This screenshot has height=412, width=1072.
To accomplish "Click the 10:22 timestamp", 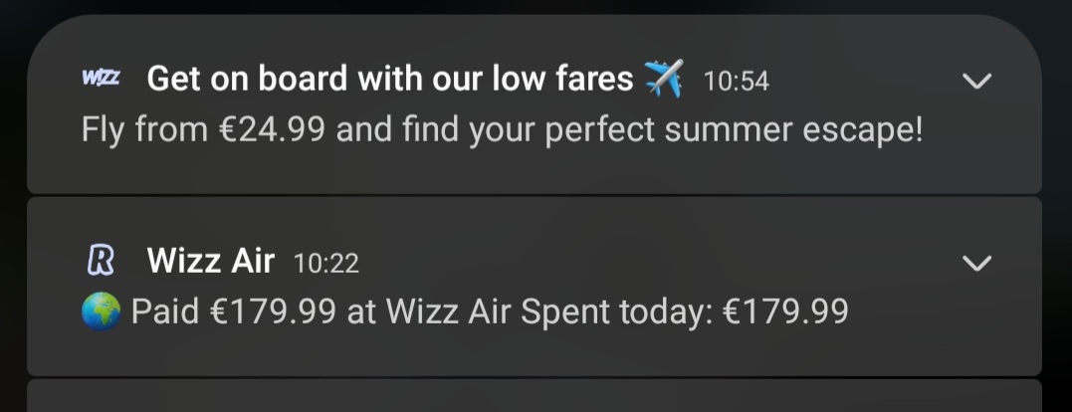I will 326,263.
